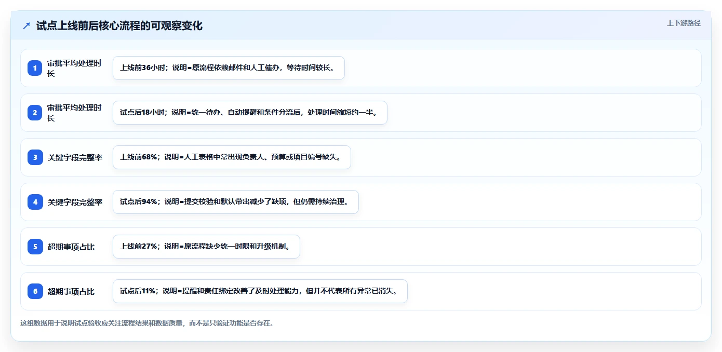Select the 上线前68% description box

click(232, 157)
